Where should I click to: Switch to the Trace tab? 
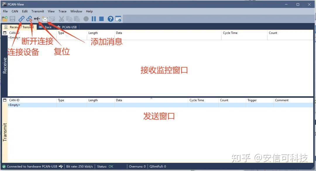coord(45,27)
